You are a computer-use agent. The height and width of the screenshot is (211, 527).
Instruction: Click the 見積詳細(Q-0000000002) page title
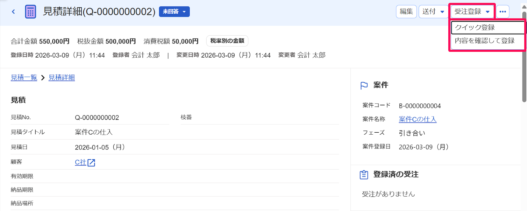pos(99,12)
